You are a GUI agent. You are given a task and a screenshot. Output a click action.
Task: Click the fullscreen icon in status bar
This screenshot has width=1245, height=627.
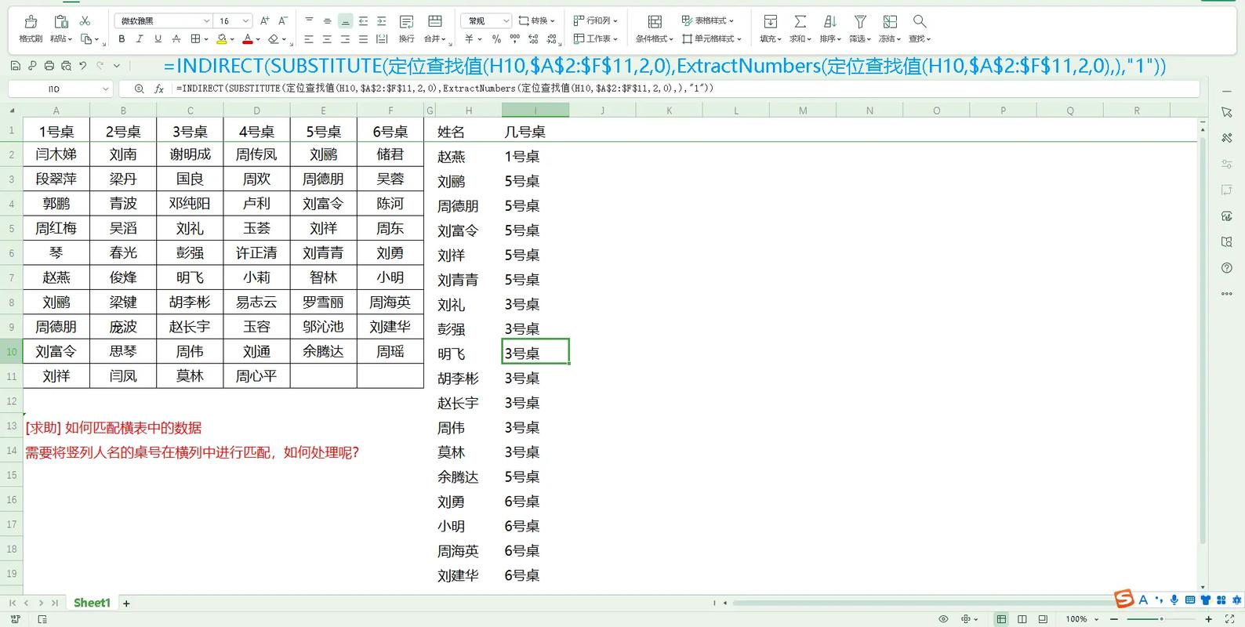(1229, 619)
